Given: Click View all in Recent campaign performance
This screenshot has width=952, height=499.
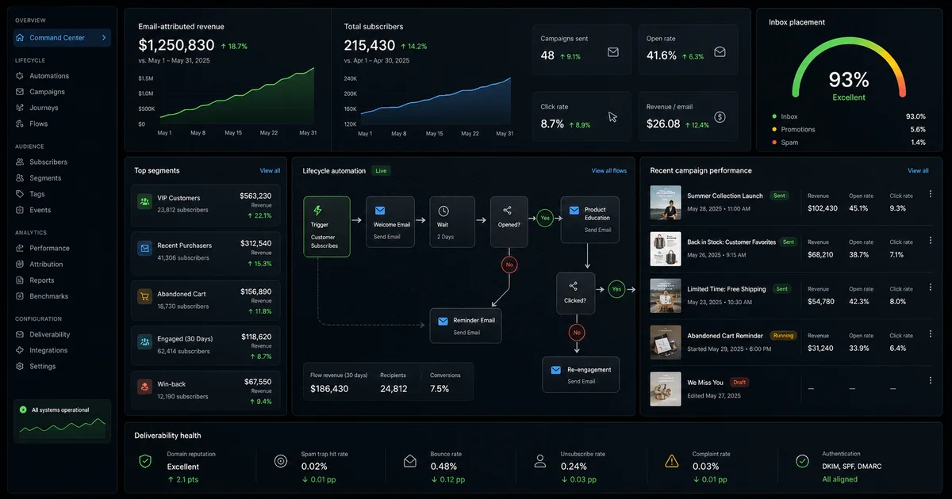Looking at the screenshot, I should click(x=918, y=170).
